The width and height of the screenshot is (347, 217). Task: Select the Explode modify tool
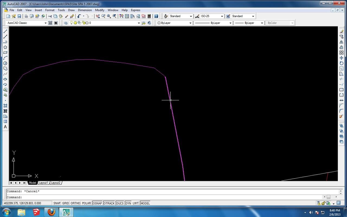coord(342,116)
